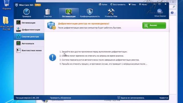This screenshot has width=183, height=103.
Task: Open the Конфиденциальность shield section
Action: [x=90, y=13]
